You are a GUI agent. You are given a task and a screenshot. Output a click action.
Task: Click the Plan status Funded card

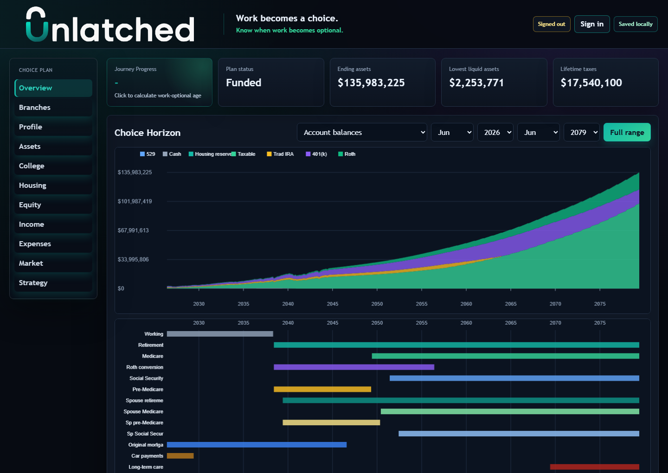pyautogui.click(x=271, y=83)
